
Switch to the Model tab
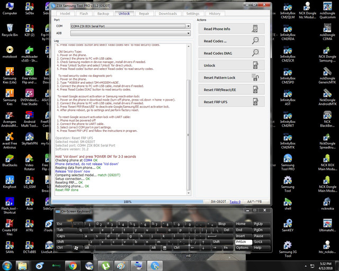coord(65,14)
